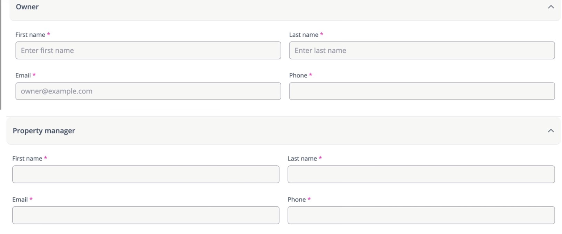Click the Property manager header title
The image size is (562, 234).
pos(44,131)
